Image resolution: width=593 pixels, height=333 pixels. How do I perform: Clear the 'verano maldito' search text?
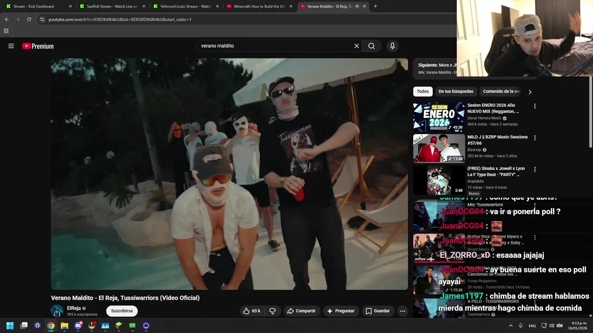[x=357, y=46]
